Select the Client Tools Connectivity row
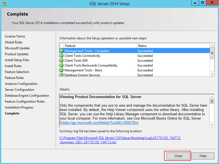Viewport: 219px width, 164px height. click(134, 56)
